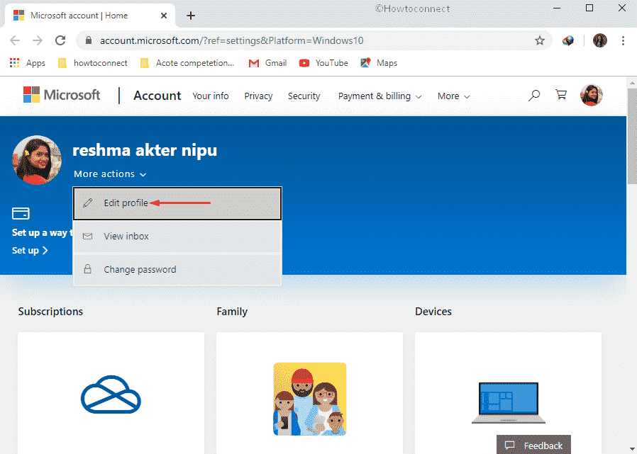
Task: Open the shopping cart
Action: point(561,95)
